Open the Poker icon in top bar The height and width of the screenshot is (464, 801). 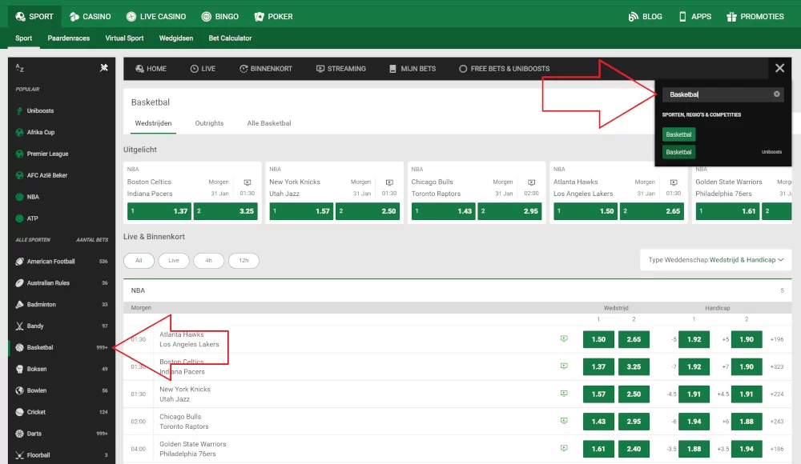click(x=259, y=16)
